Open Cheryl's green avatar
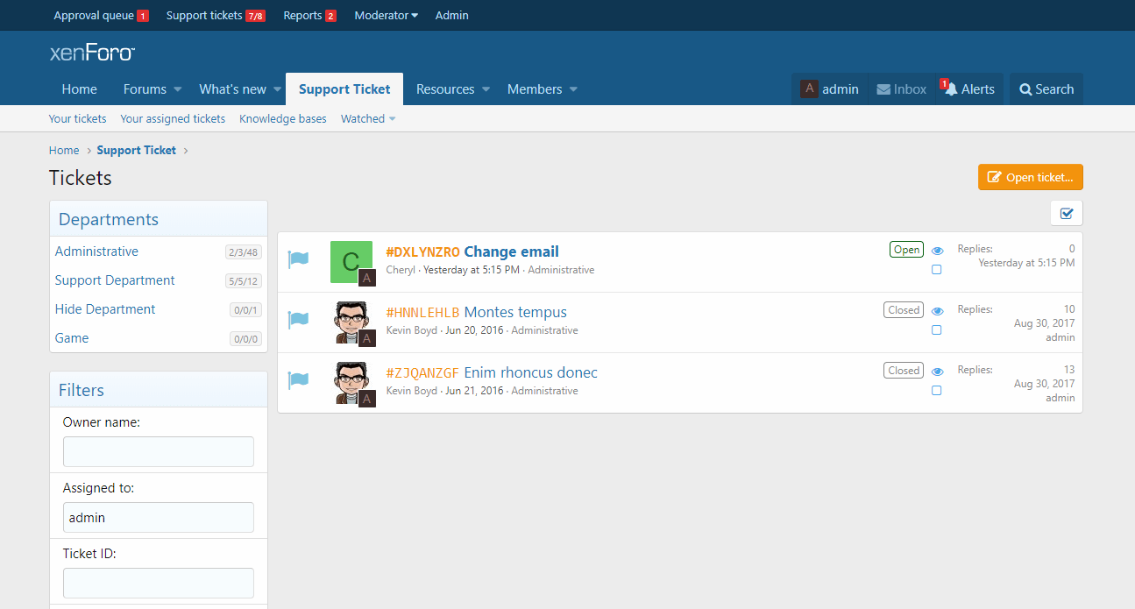The image size is (1135, 609). point(351,261)
